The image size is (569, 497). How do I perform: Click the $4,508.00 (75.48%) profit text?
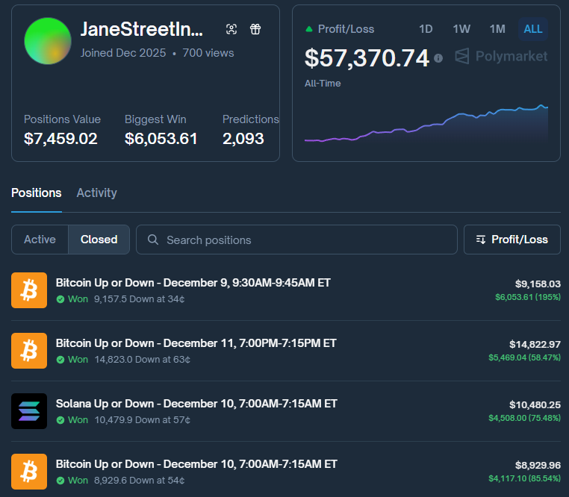pyautogui.click(x=524, y=418)
